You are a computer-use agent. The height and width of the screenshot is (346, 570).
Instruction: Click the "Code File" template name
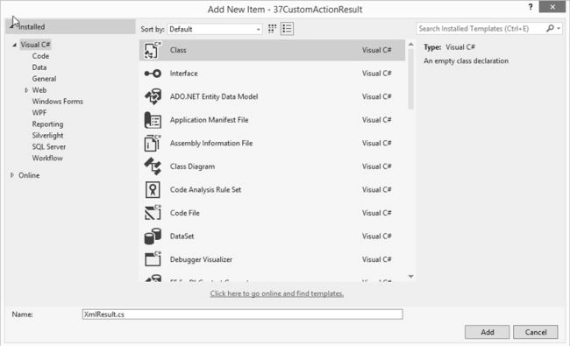pyautogui.click(x=185, y=213)
